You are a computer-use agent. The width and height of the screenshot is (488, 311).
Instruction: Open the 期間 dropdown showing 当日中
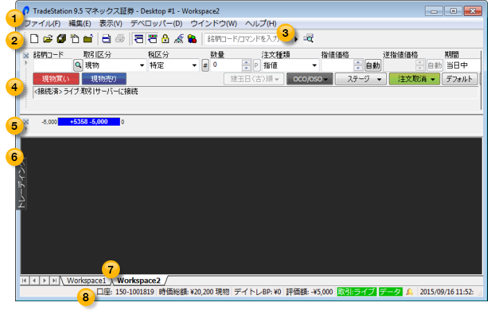[463, 65]
